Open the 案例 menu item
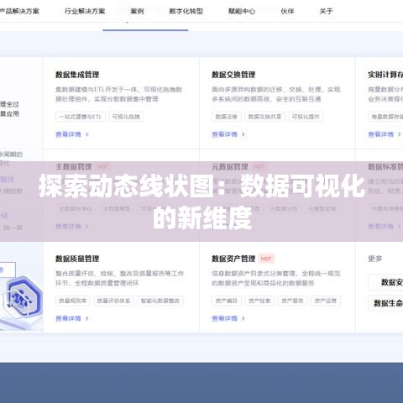 click(x=137, y=11)
